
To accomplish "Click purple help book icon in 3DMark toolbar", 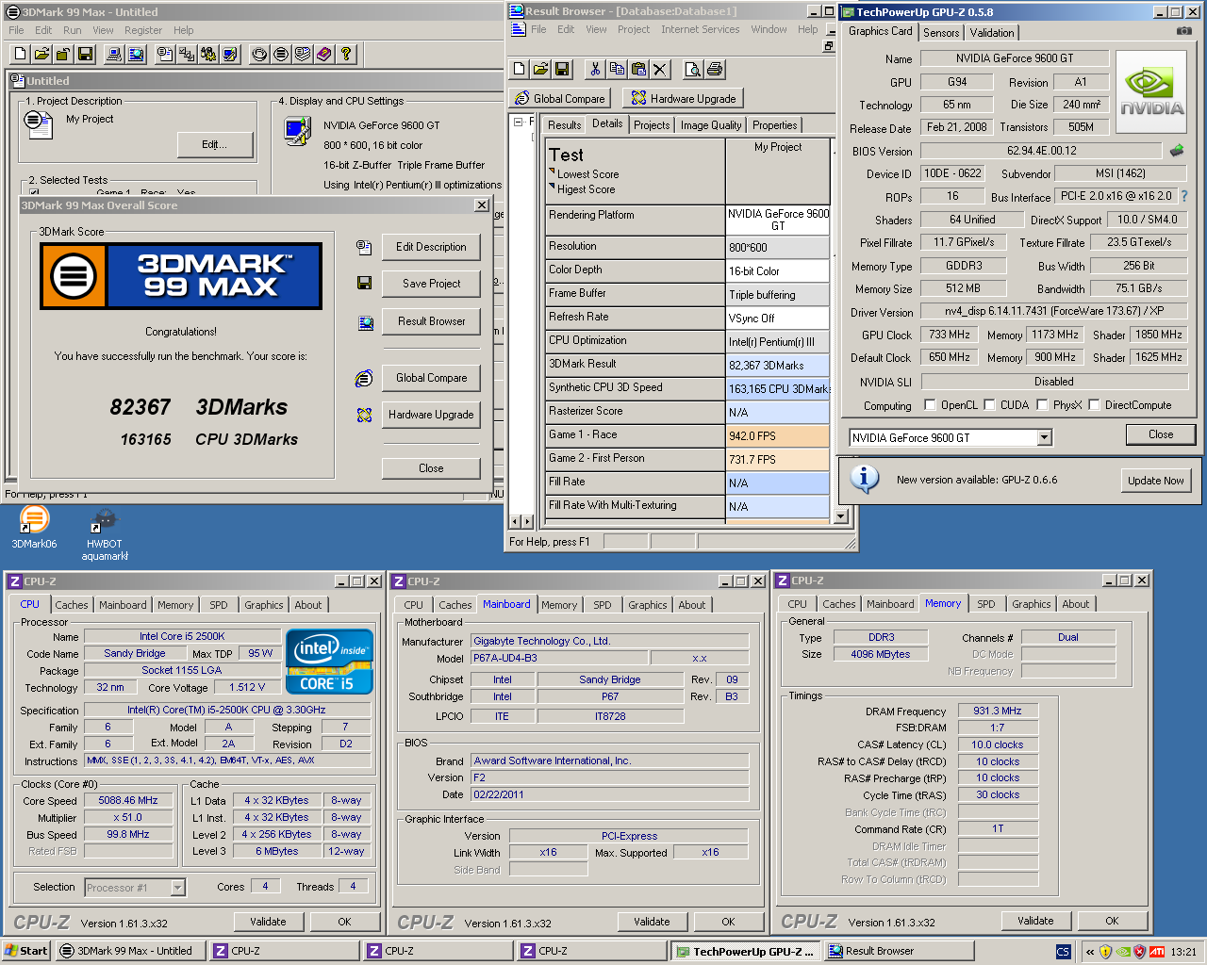I will (x=324, y=55).
